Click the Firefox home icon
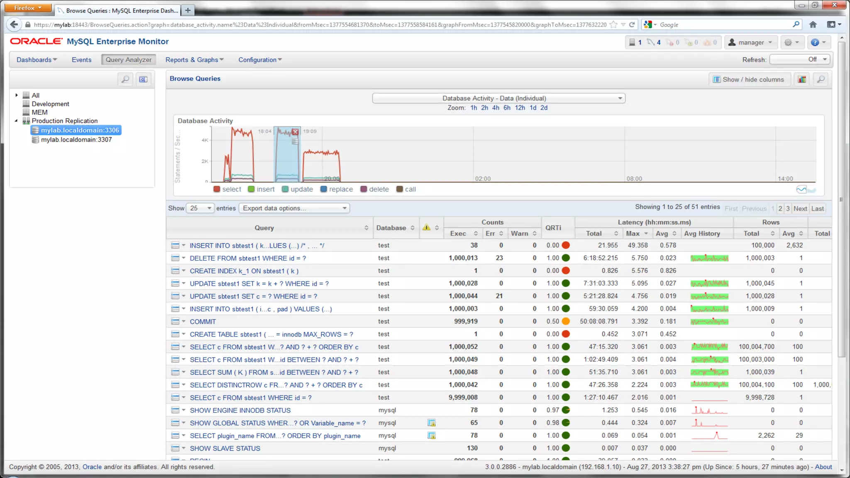This screenshot has height=478, width=850. point(813,24)
